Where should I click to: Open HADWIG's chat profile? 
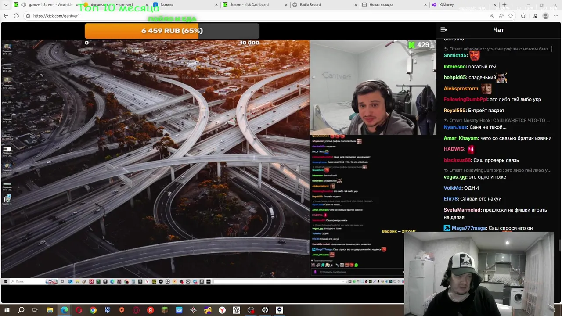point(454,149)
